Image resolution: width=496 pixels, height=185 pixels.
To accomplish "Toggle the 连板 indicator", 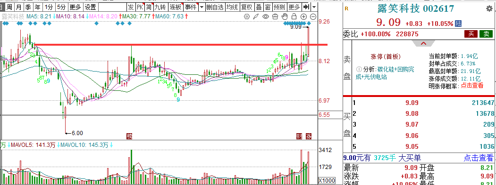I will 175,7.
